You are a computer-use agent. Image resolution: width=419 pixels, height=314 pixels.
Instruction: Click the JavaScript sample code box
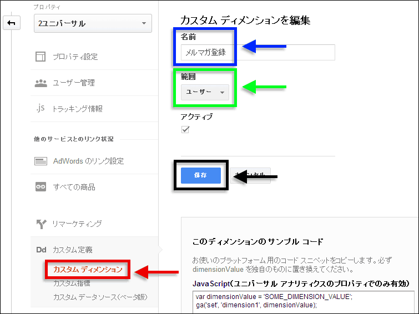[x=303, y=301]
